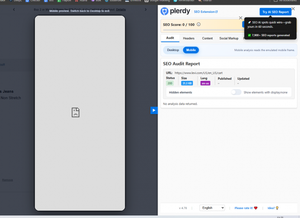300x218 pixels.
Task: Select Mobile analysis mode
Action: (191, 50)
